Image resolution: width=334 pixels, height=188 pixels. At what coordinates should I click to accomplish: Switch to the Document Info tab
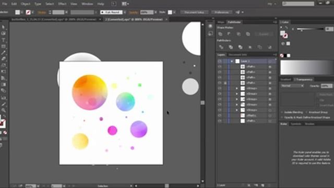(x=237, y=55)
